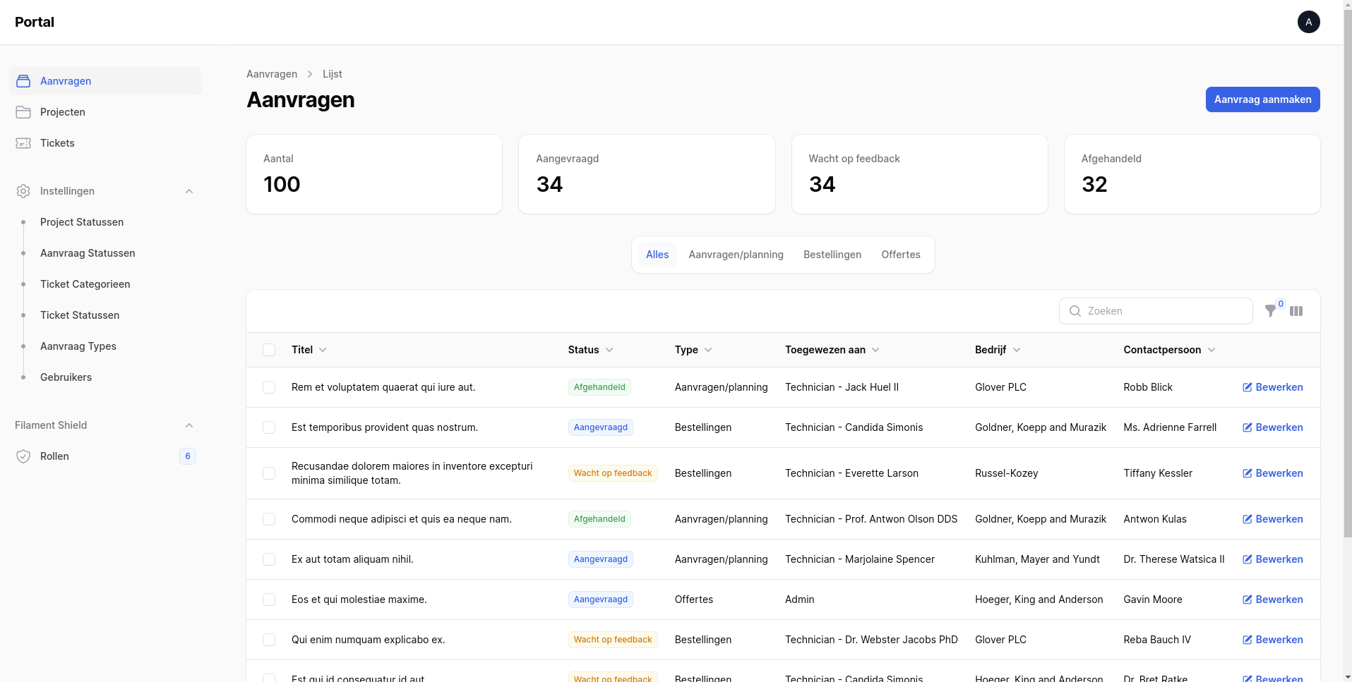
Task: Click Bewerken for Gavin Moore row
Action: (x=1273, y=599)
